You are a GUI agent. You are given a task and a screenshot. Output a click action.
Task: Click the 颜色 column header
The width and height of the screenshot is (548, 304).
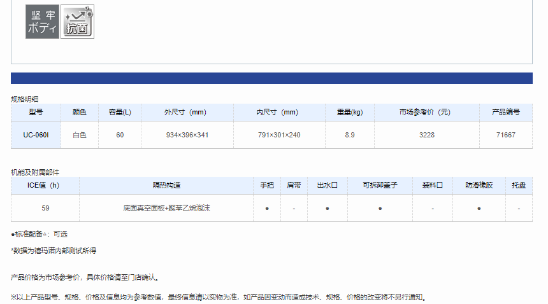coord(80,113)
